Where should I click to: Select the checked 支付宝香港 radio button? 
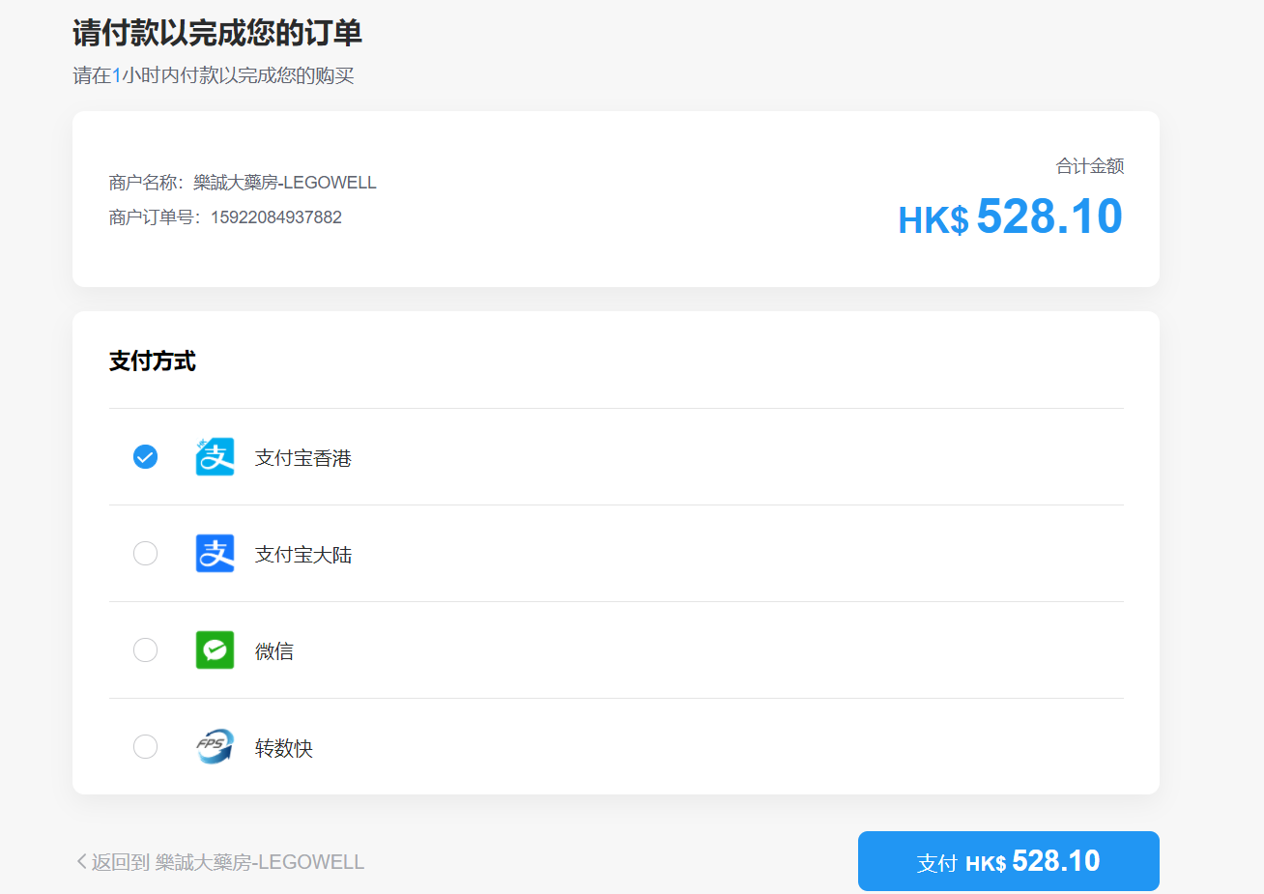pos(145,457)
